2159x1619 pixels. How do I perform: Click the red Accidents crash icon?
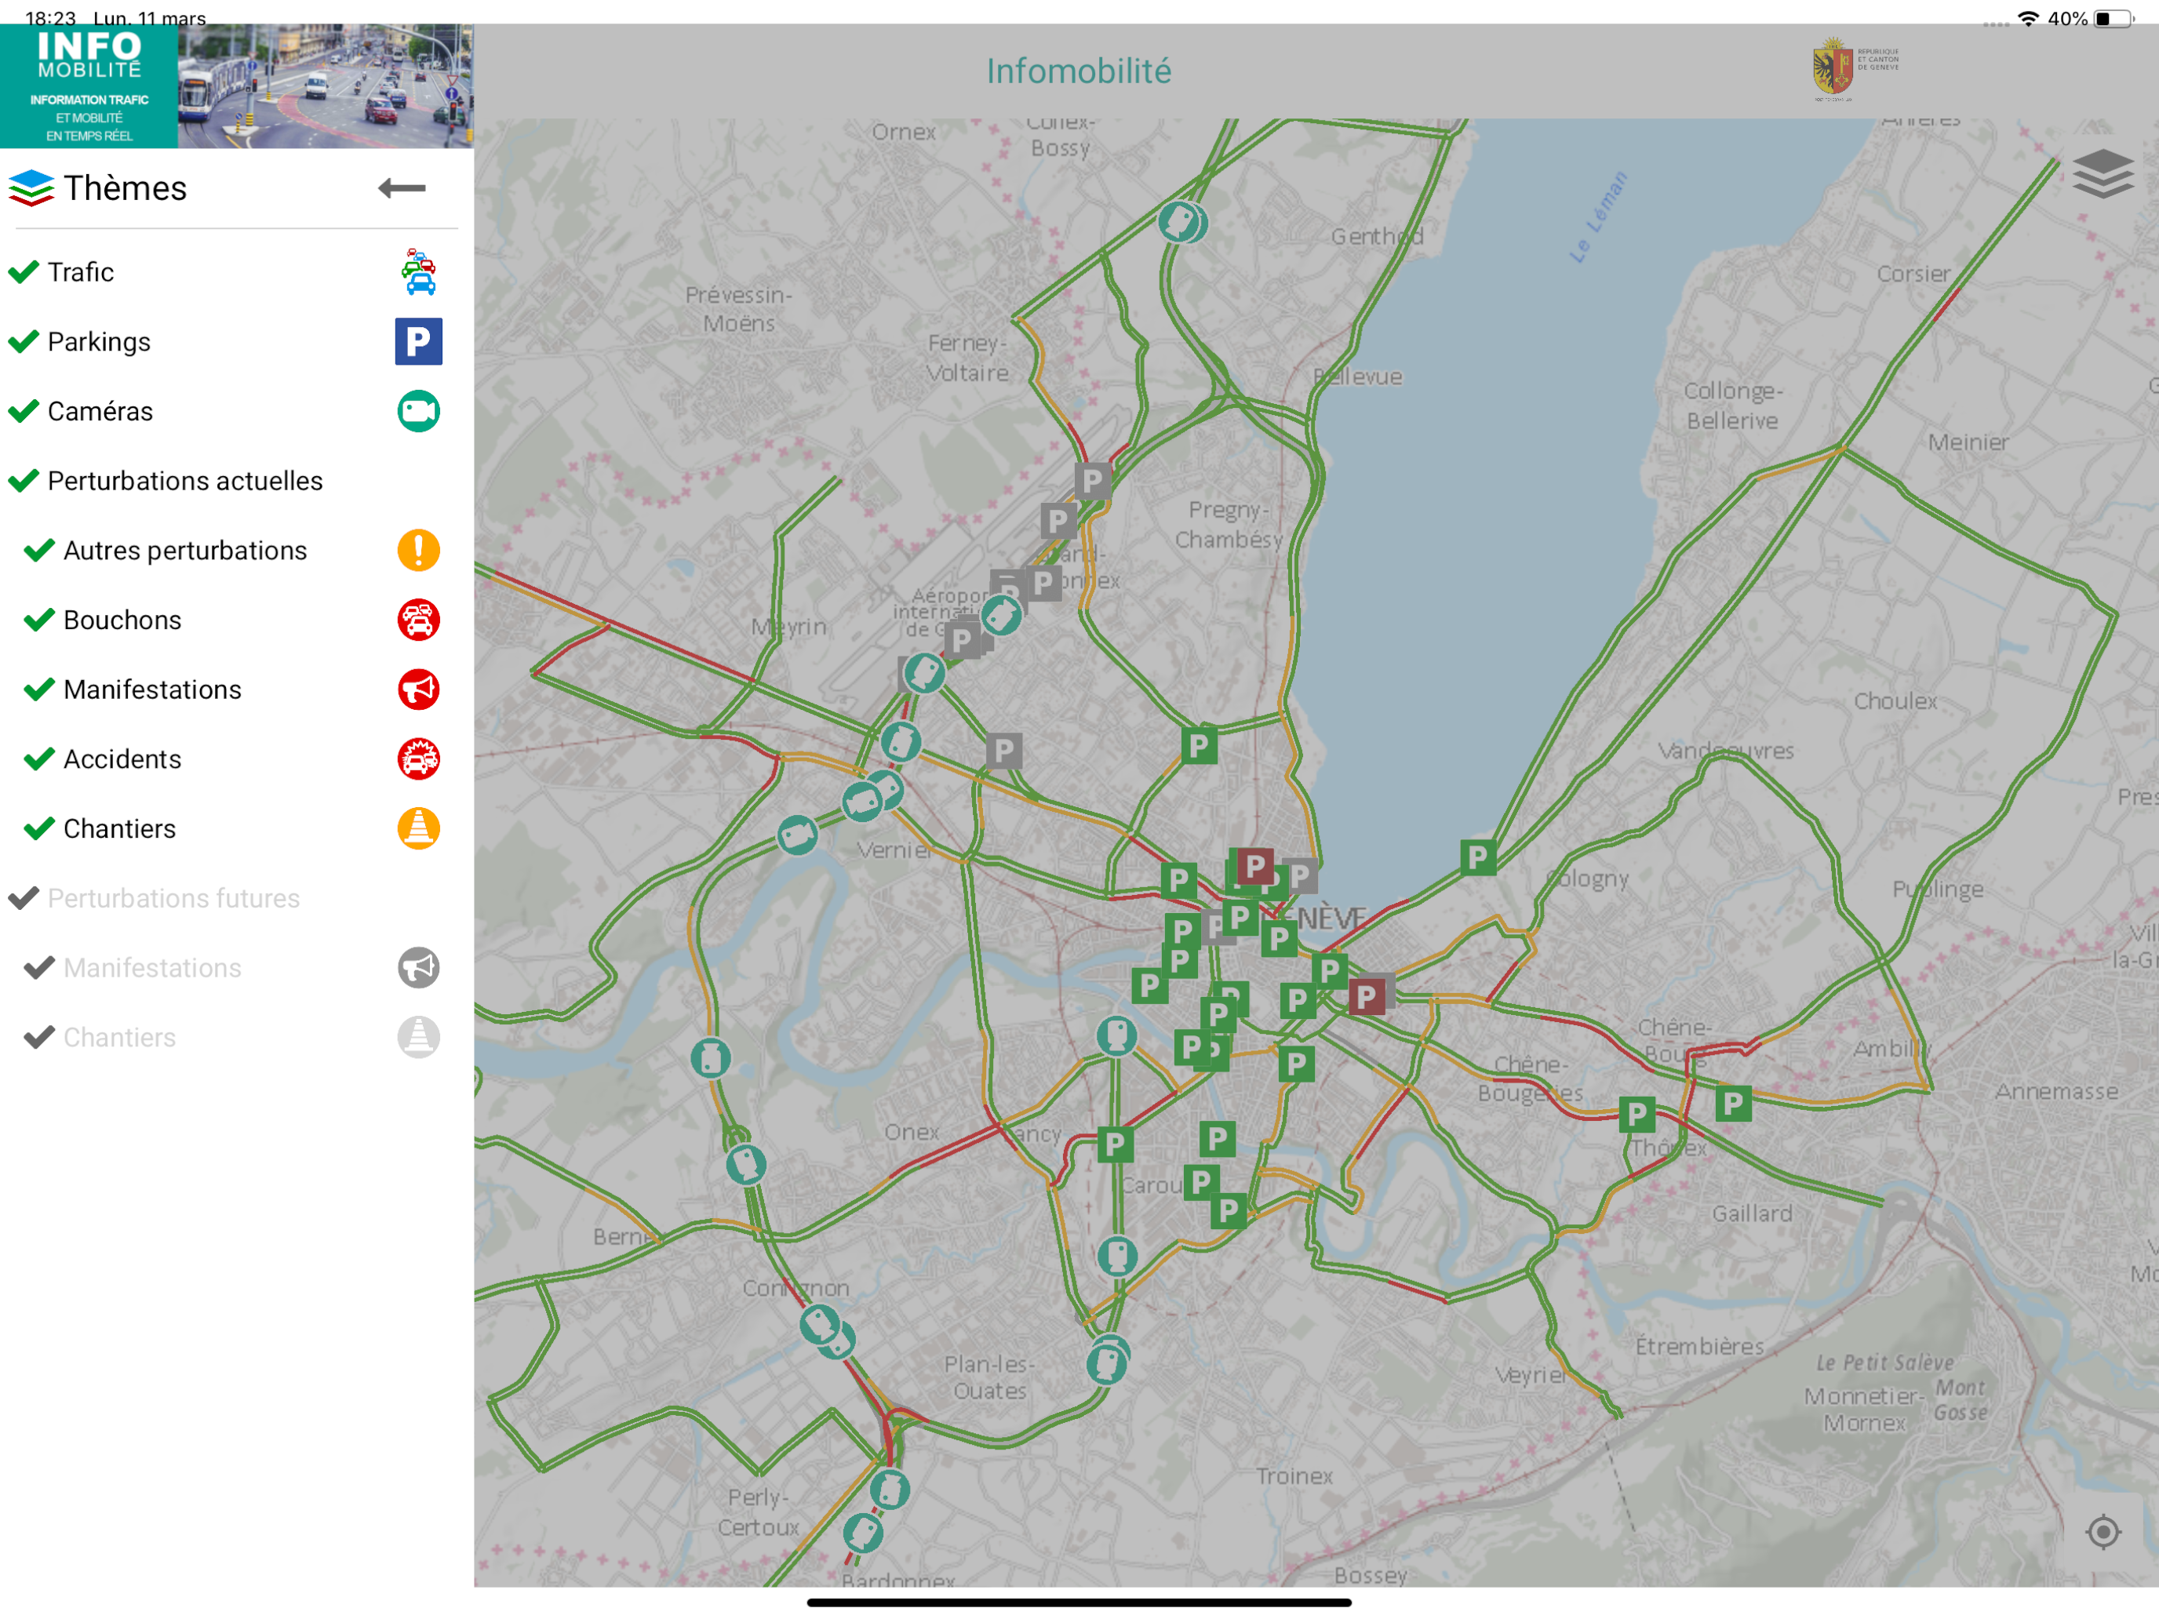coord(419,759)
